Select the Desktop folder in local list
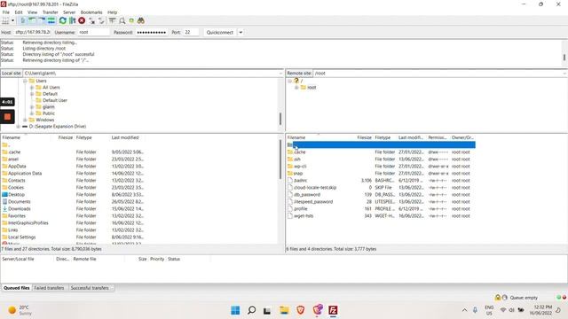 16,195
